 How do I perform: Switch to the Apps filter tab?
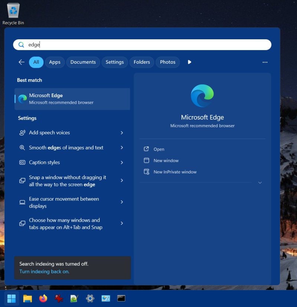[x=55, y=62]
